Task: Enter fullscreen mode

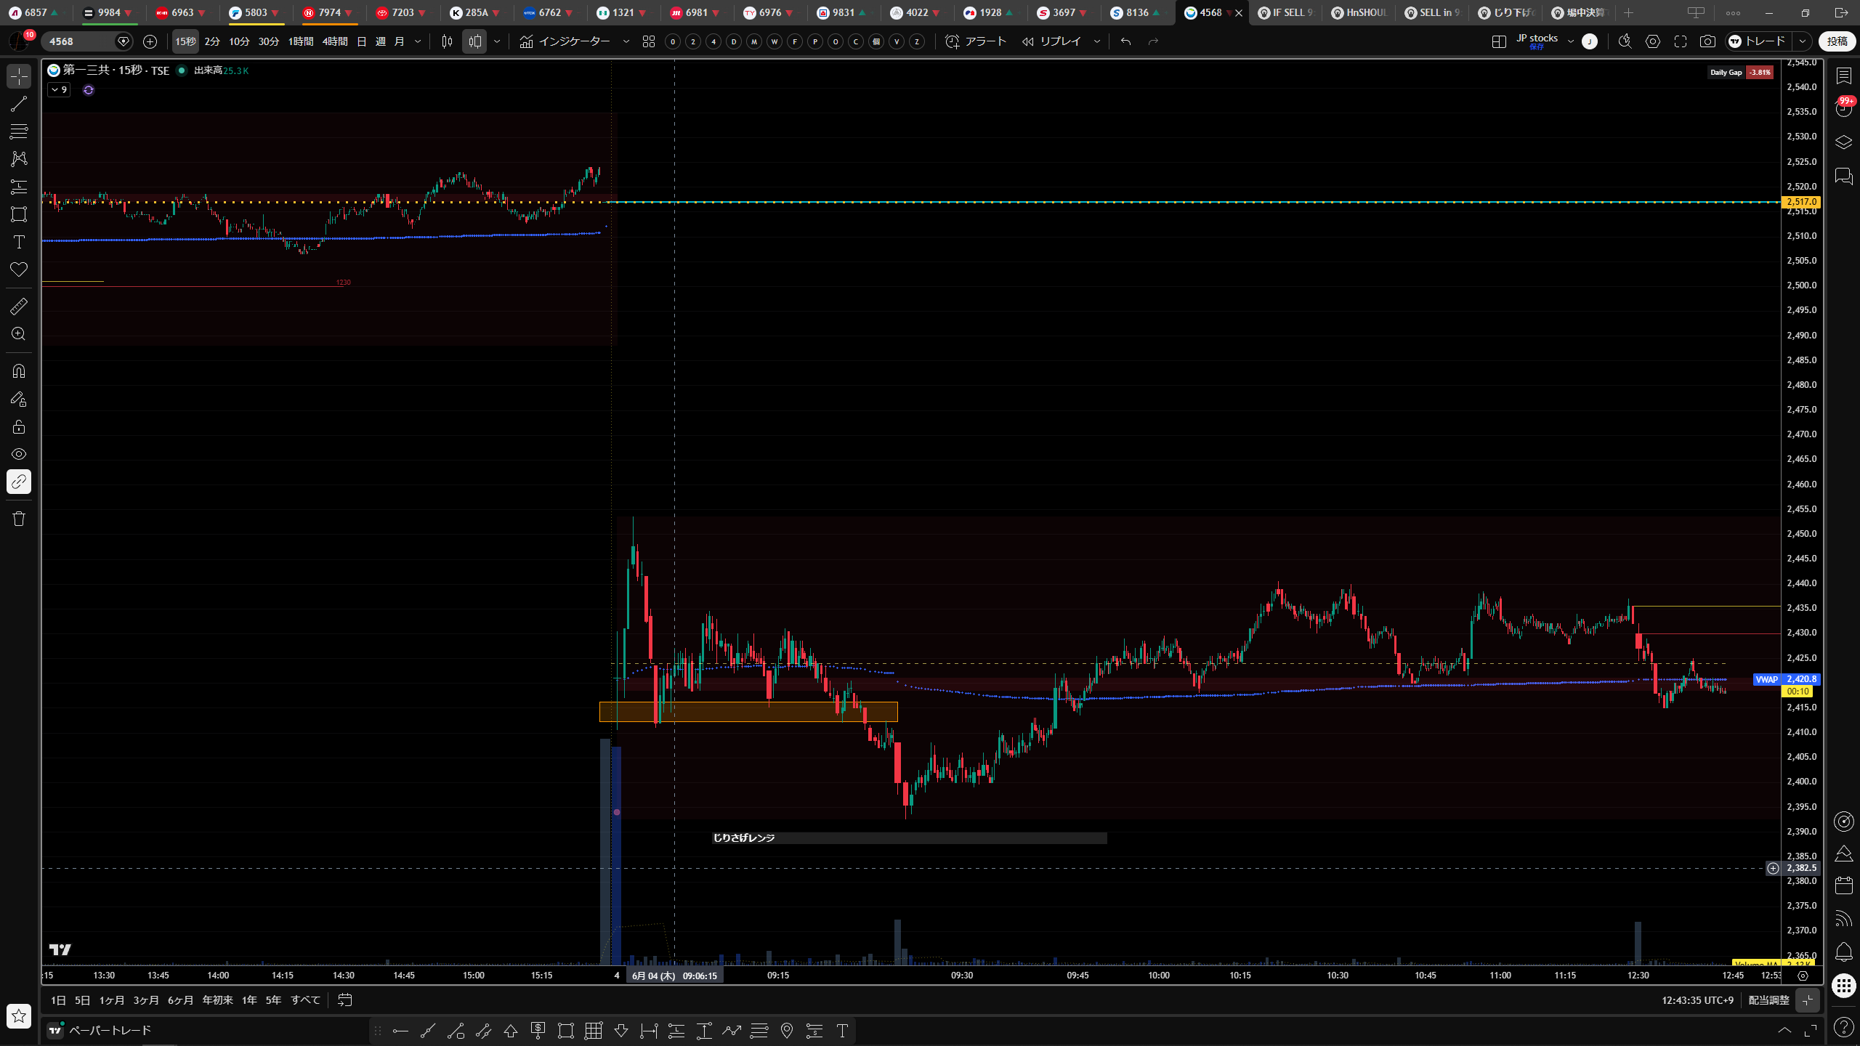Action: 1681,41
